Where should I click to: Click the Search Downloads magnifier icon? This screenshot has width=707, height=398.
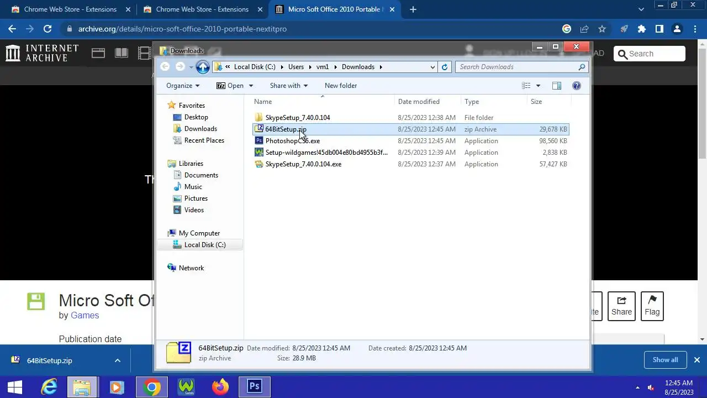(582, 67)
